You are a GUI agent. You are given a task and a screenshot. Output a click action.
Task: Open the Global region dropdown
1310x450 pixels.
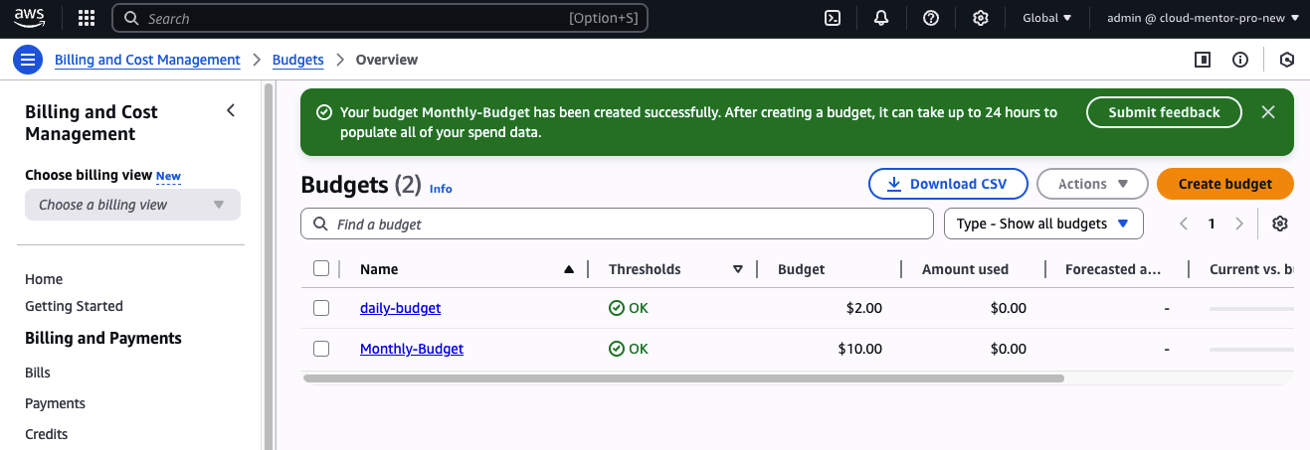1047,18
